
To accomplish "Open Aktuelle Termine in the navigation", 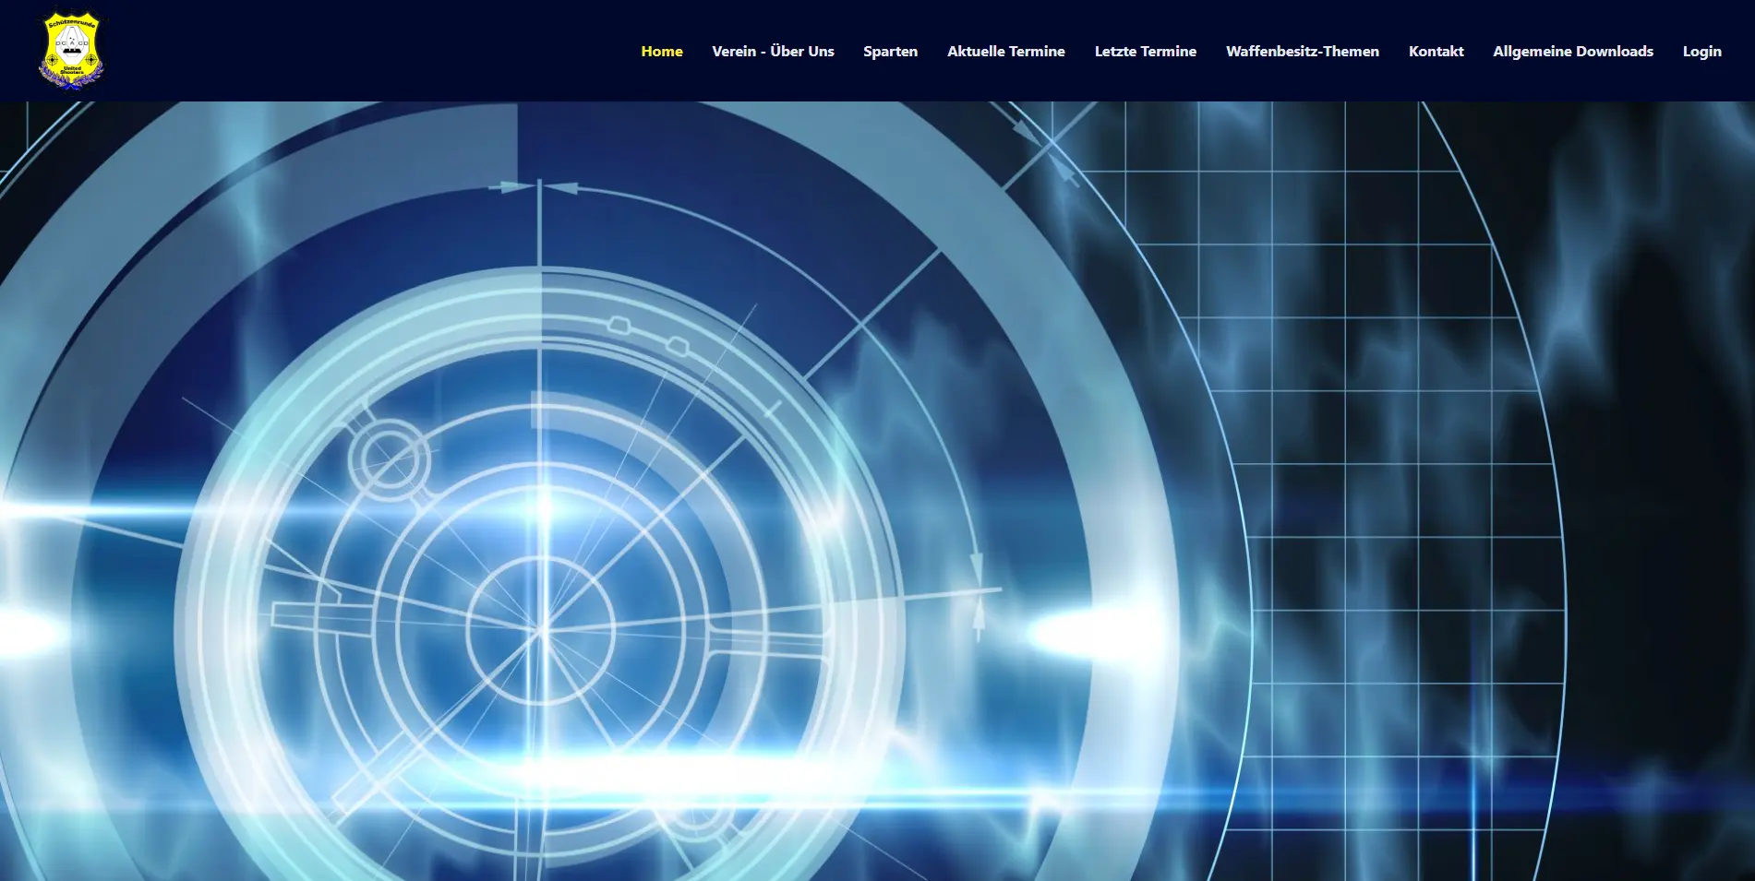I will (x=1005, y=52).
